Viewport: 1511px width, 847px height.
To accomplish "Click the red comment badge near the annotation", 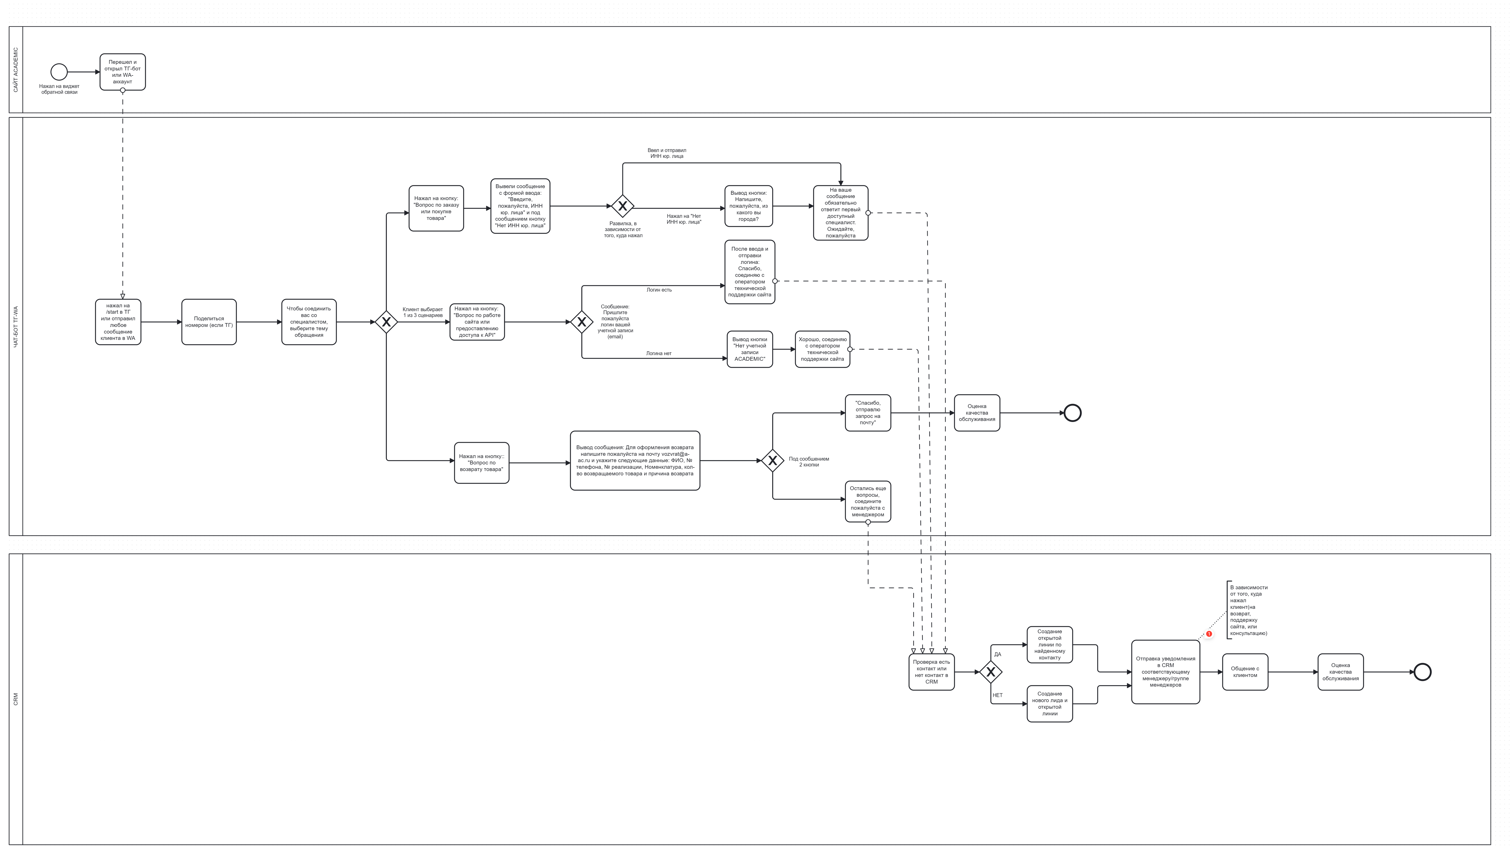I will coord(1209,634).
